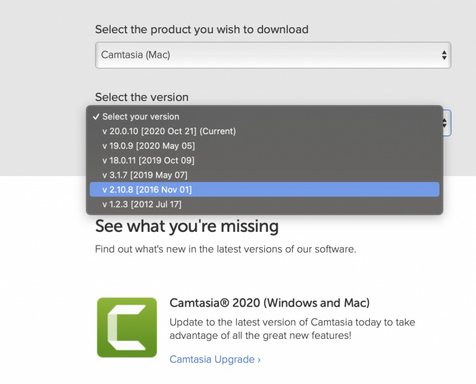The image size is (476, 384).
Task: Click 'See what you're missing' heading
Action: pyautogui.click(x=187, y=226)
